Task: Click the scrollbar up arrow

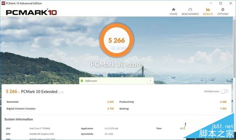Action: [x=235, y=18]
